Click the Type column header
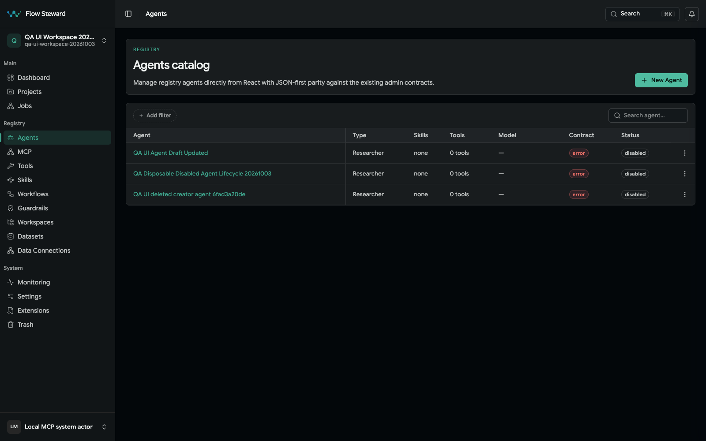Viewport: 706px width, 441px height. coord(359,135)
